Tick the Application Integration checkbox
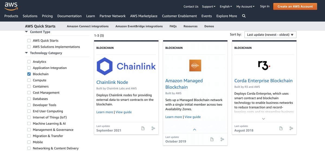The height and width of the screenshot is (151, 325). (29, 68)
